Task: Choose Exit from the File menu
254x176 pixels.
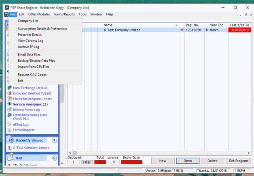Action: coord(20,81)
